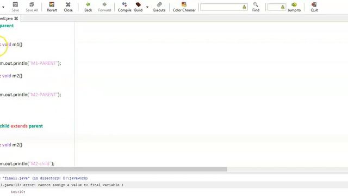Click the "M2-PARENT" string in code
The height and width of the screenshot is (196, 348).
(43, 95)
